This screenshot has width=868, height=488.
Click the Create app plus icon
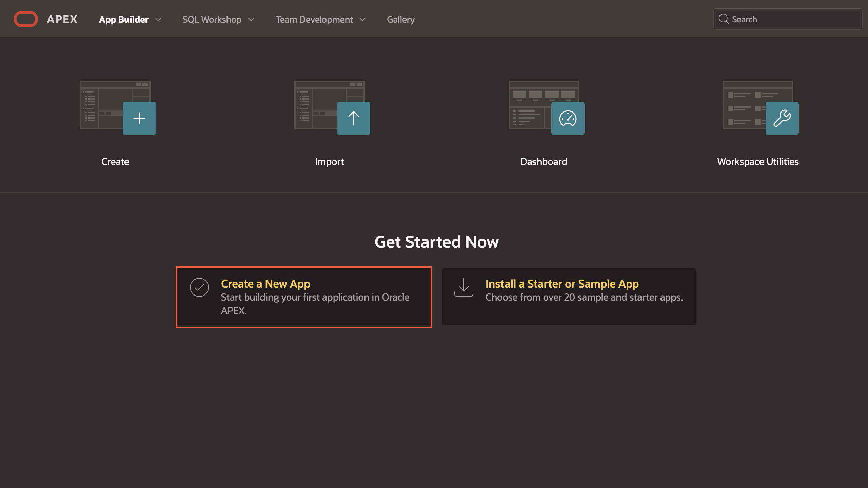(139, 118)
